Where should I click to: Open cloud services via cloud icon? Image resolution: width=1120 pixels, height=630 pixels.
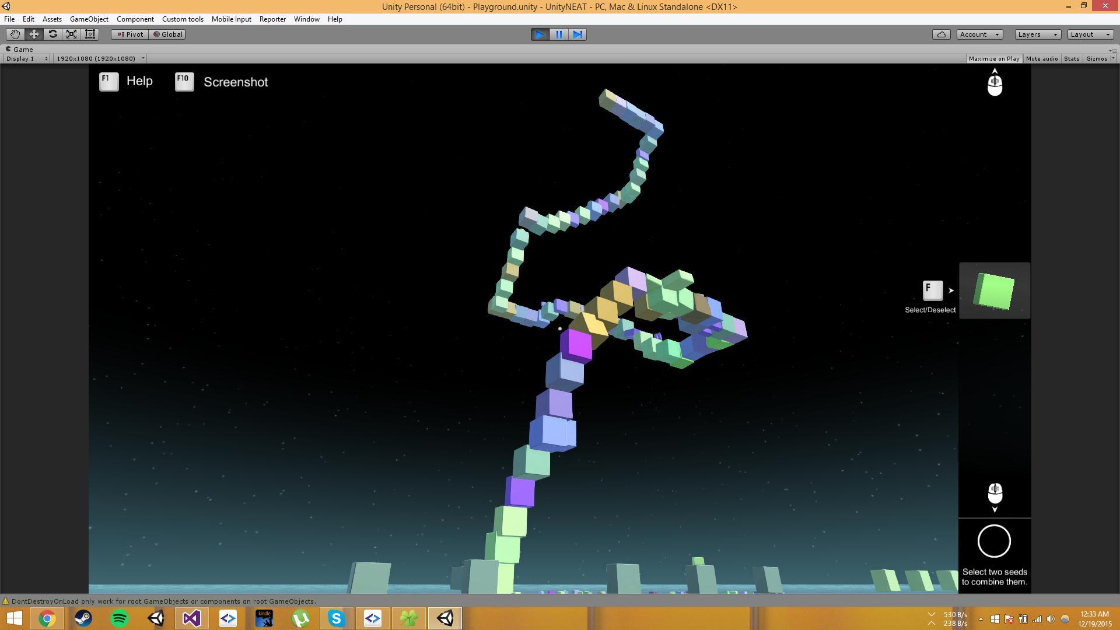click(941, 34)
